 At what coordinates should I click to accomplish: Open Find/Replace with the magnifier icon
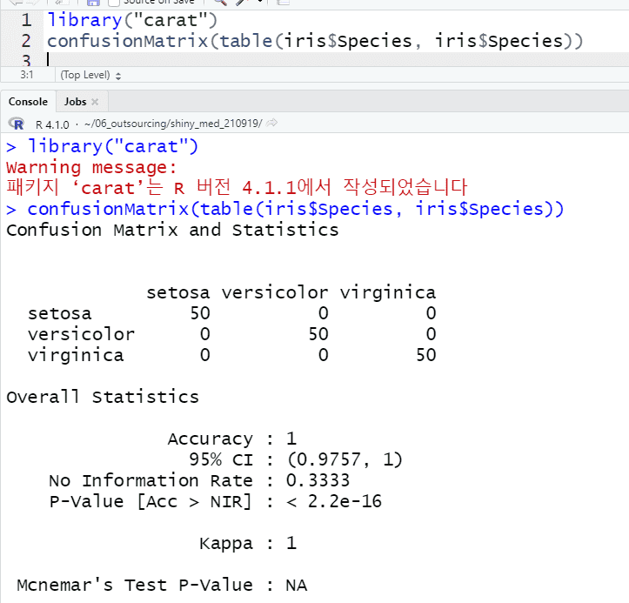coord(220,3)
